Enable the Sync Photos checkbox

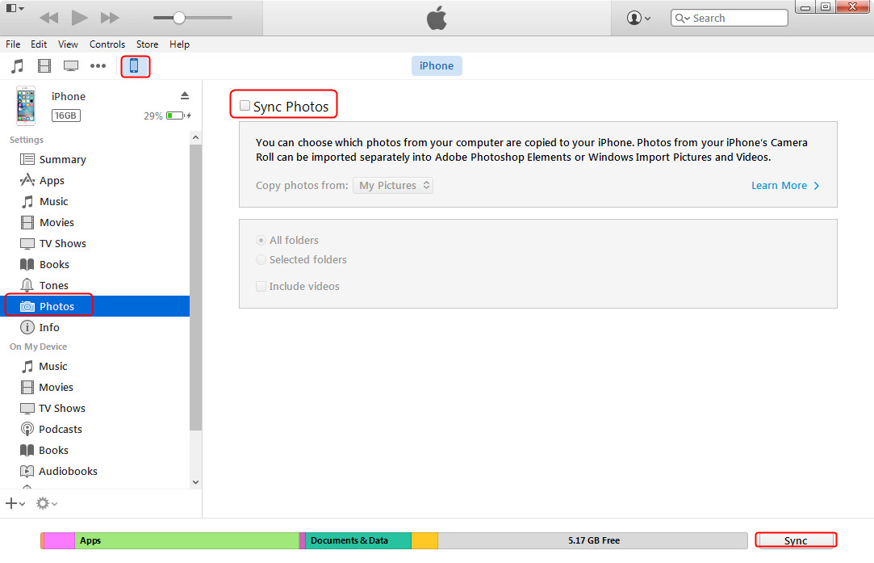tap(245, 106)
